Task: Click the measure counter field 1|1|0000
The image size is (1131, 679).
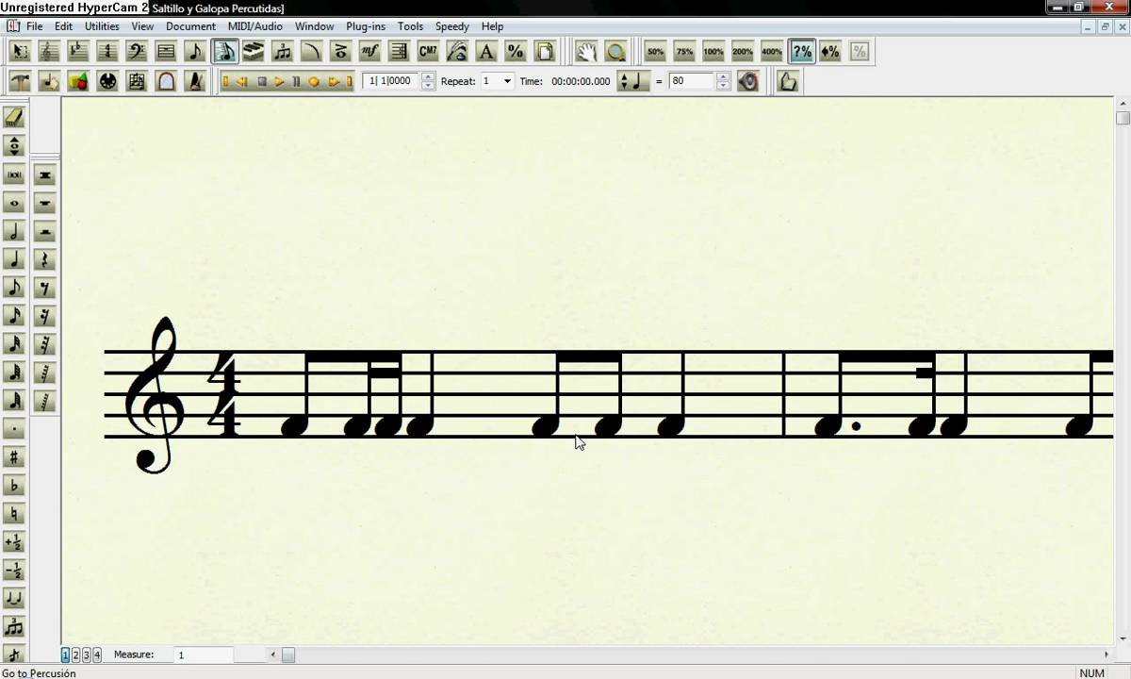Action: coord(391,81)
